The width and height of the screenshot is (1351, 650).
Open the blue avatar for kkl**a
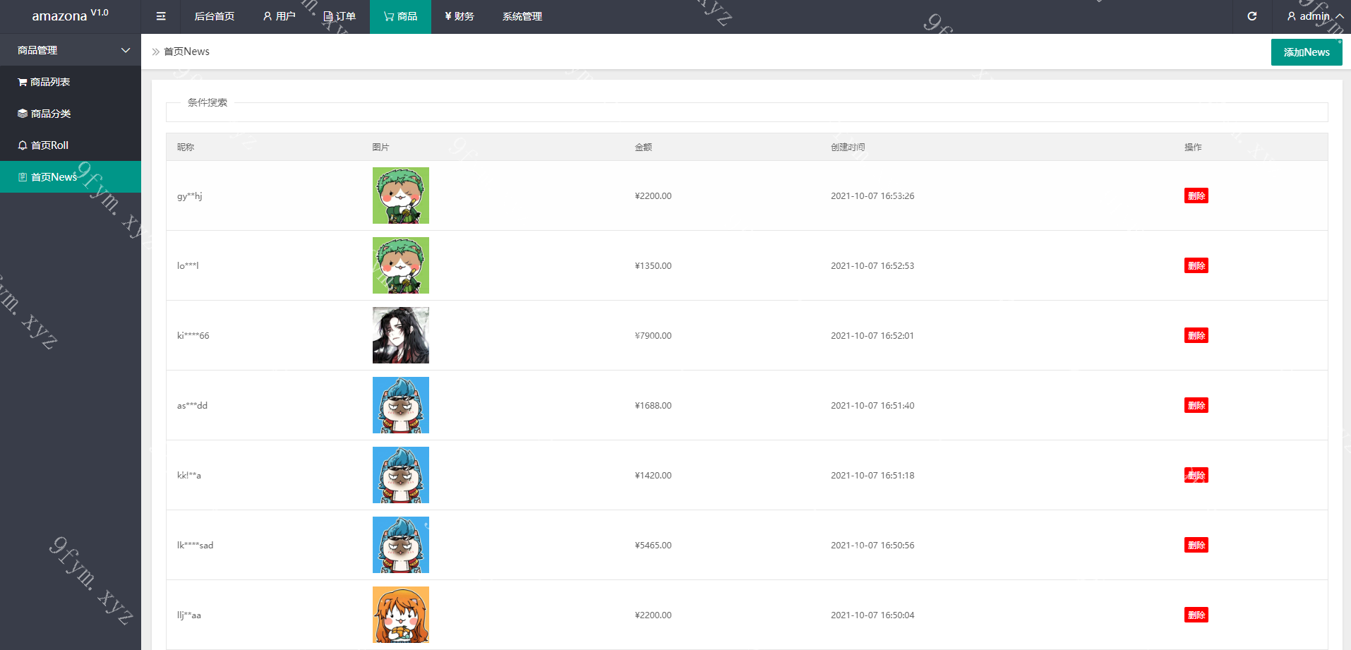tap(401, 475)
